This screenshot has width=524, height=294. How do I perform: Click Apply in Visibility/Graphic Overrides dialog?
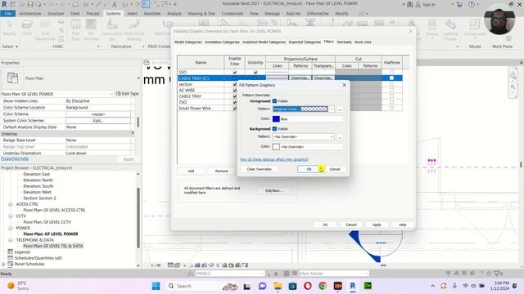377,225
